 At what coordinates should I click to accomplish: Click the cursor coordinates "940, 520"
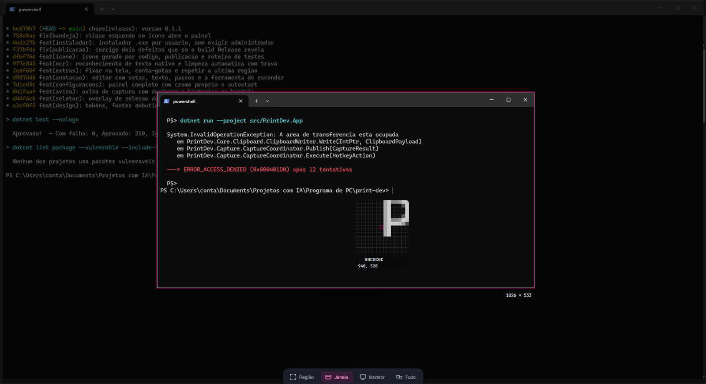pos(368,266)
